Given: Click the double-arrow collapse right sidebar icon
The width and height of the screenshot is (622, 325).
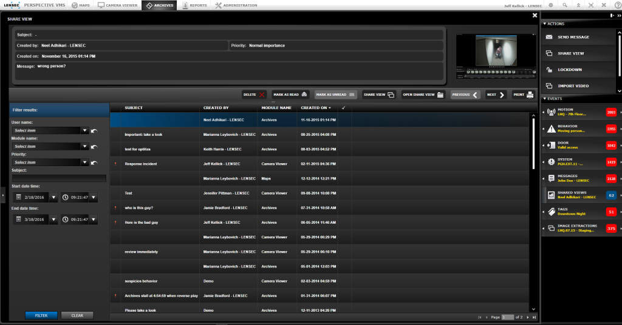Looking at the screenshot, I should coord(619,15).
